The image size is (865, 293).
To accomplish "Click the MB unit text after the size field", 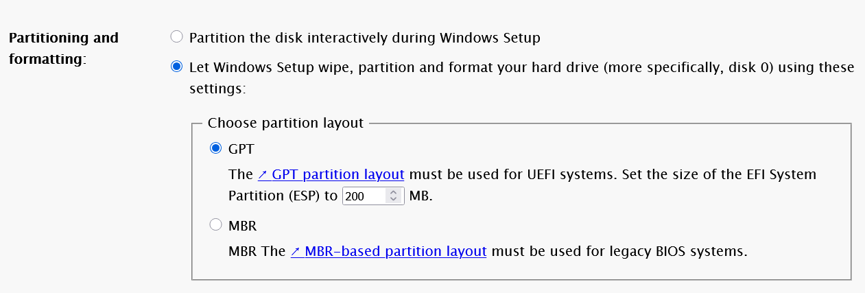I will (420, 196).
